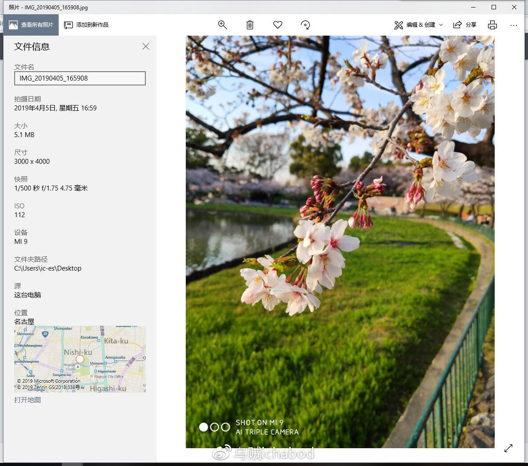Click Add to new creation (添加到新作品)
The image size is (528, 466).
coord(86,25)
